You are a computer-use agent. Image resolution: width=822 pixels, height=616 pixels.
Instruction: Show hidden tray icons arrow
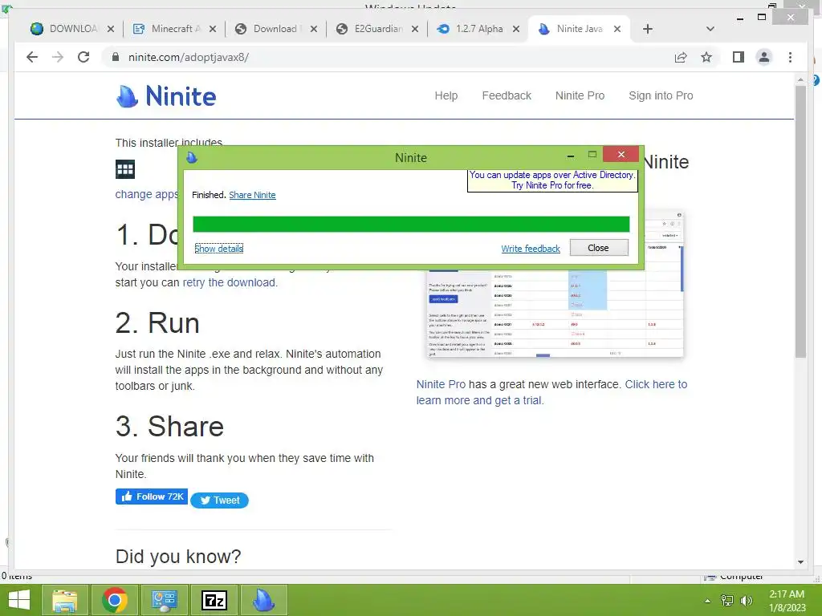click(708, 601)
